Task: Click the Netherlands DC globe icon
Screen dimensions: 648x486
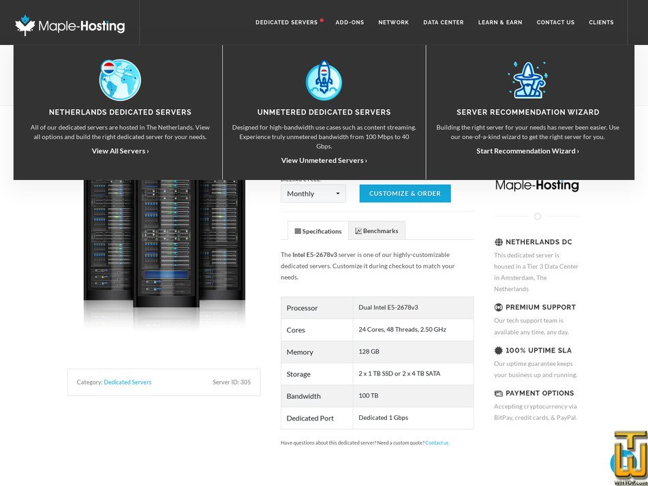Action: [x=498, y=242]
